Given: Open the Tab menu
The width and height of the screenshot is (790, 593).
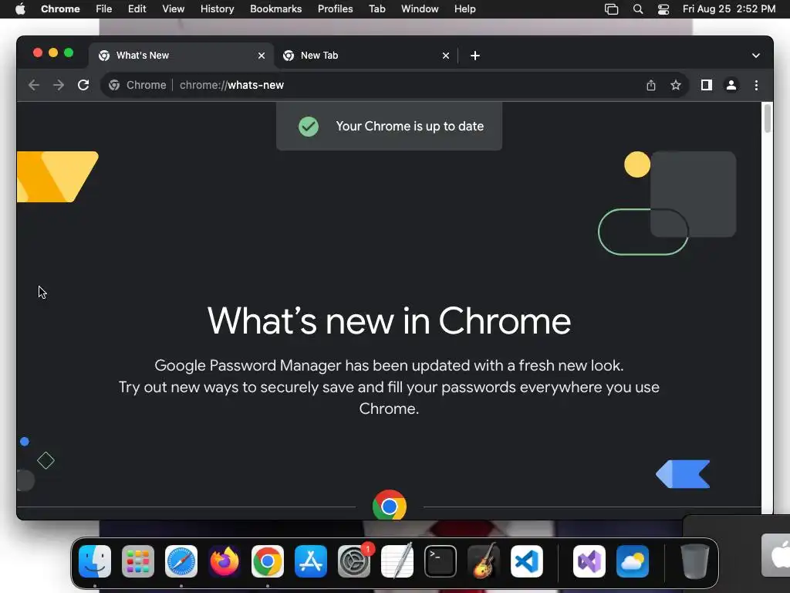Looking at the screenshot, I should click(x=376, y=9).
